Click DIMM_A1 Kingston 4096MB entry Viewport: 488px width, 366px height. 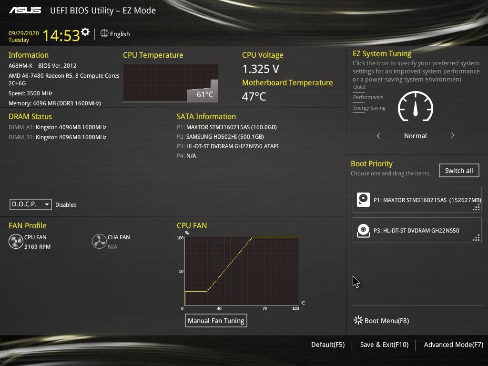(x=58, y=127)
